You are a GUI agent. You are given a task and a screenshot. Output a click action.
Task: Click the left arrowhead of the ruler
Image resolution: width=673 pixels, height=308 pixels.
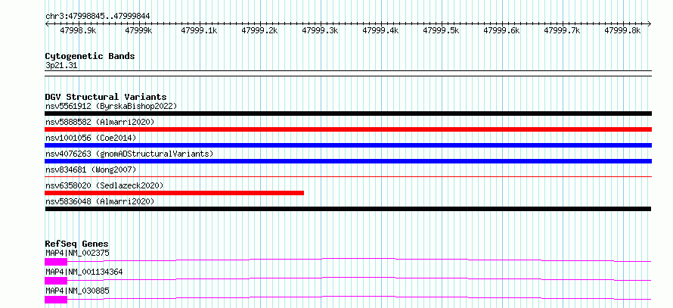click(47, 23)
